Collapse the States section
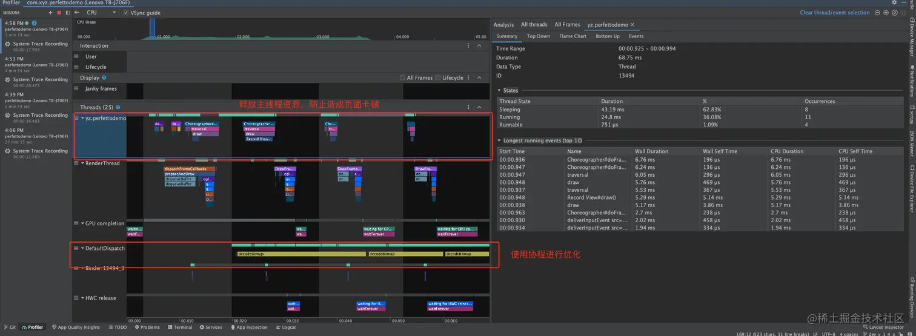The width and height of the screenshot is (916, 336). coord(499,90)
